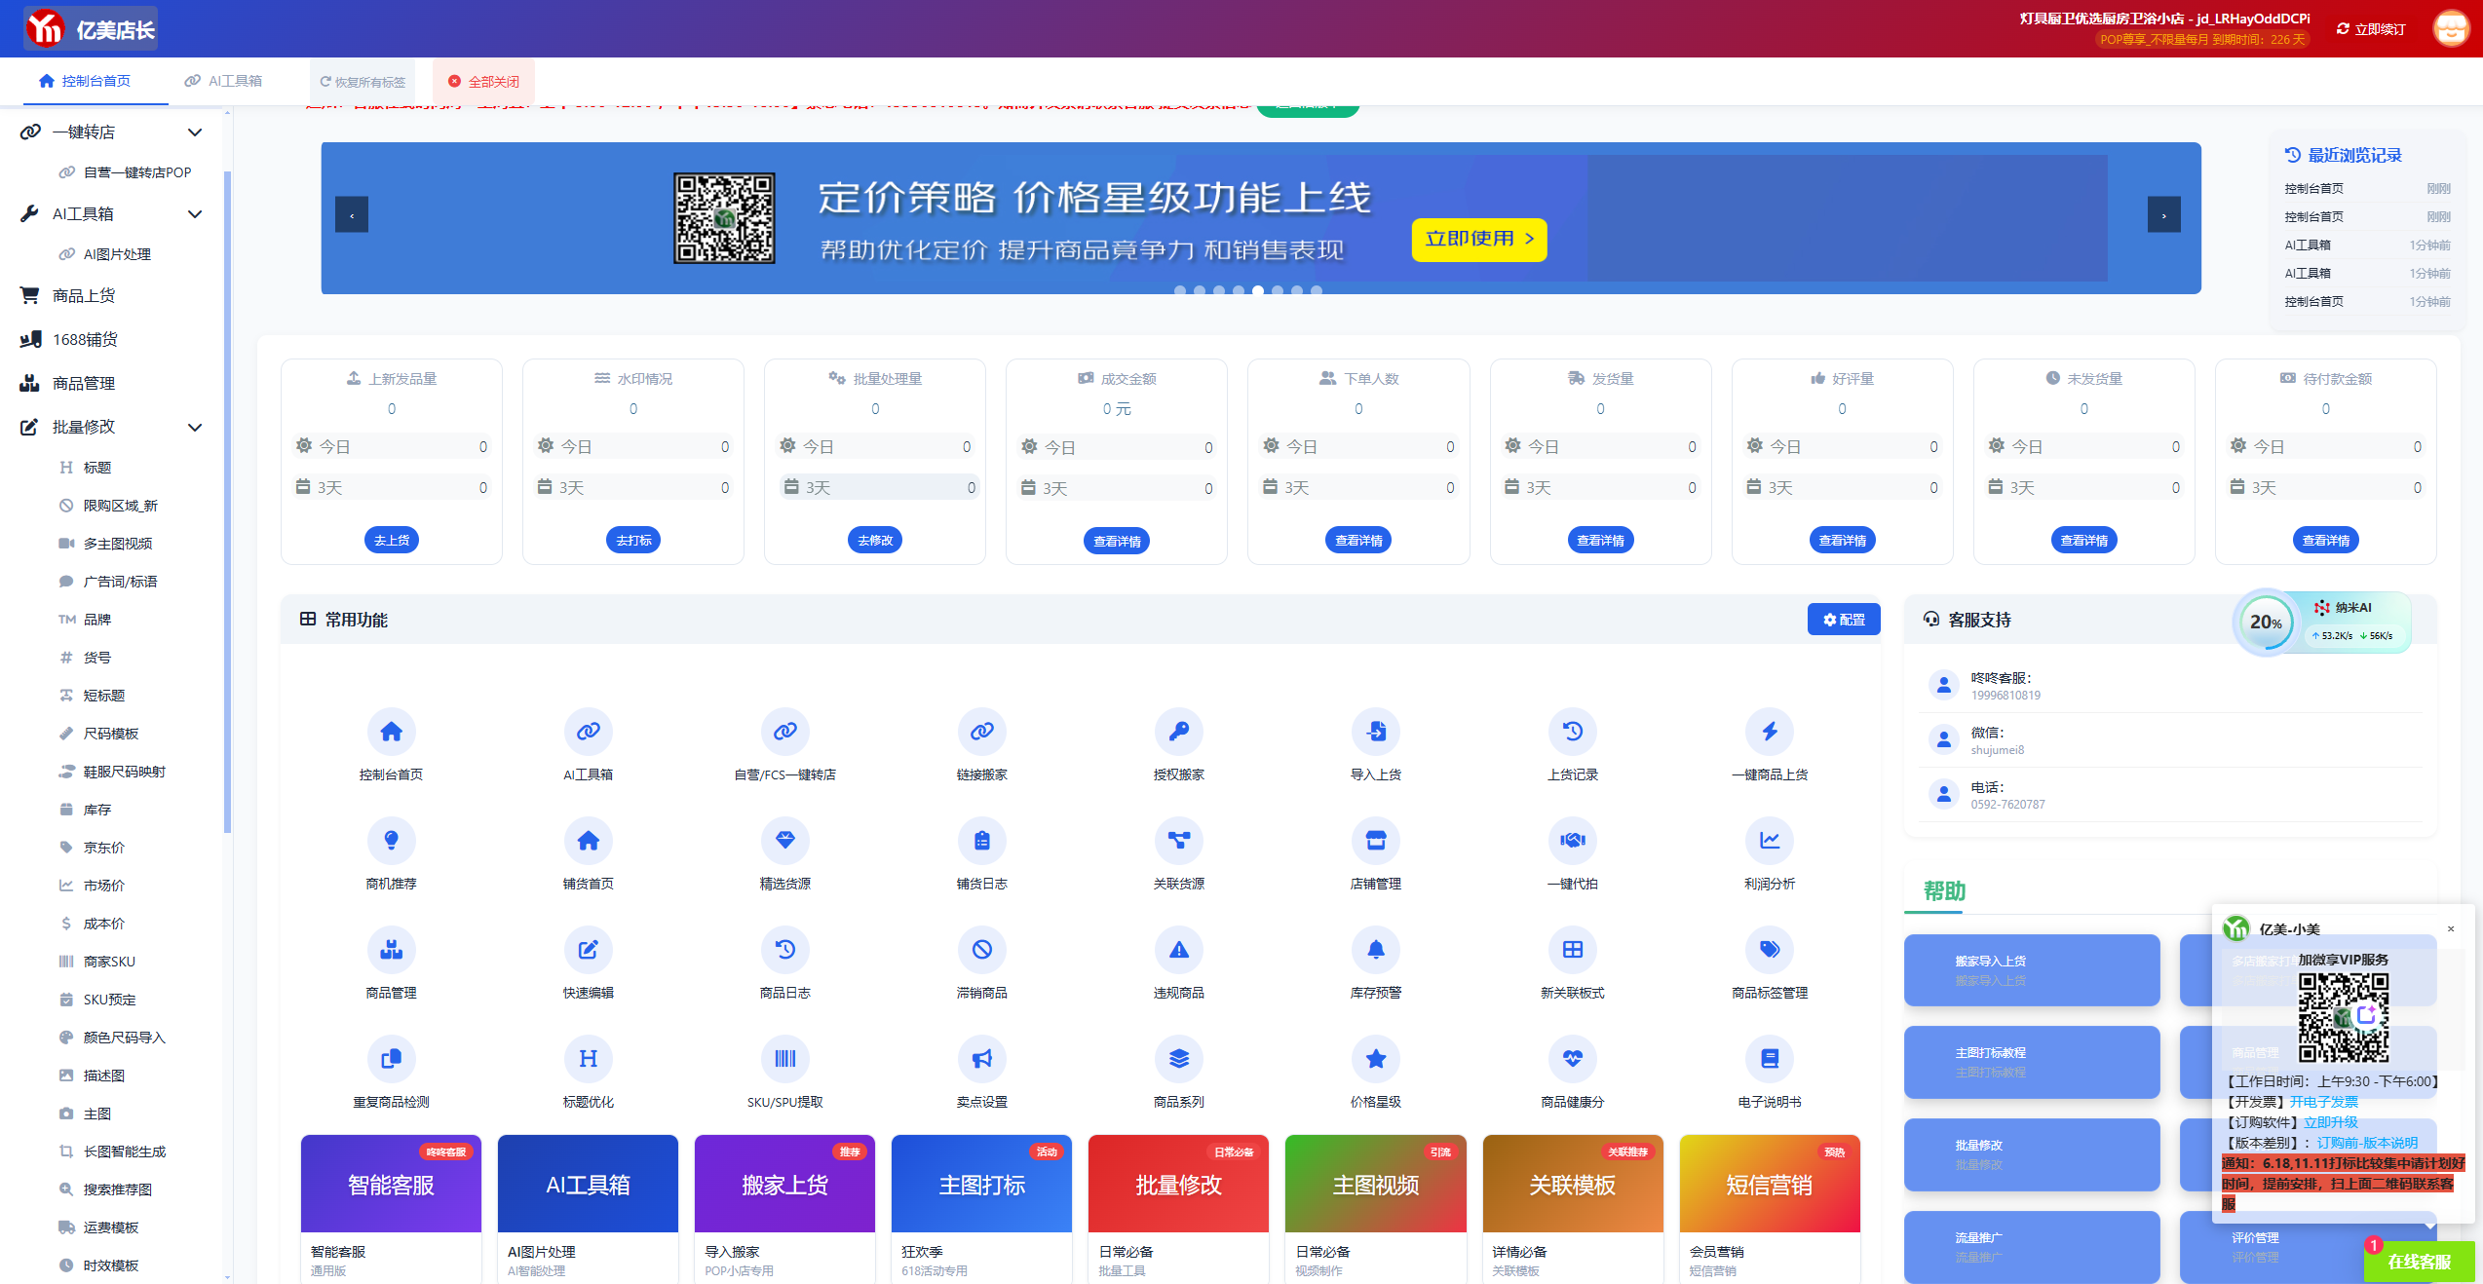Collapse the AI工具箱 sidebar section

[x=195, y=214]
